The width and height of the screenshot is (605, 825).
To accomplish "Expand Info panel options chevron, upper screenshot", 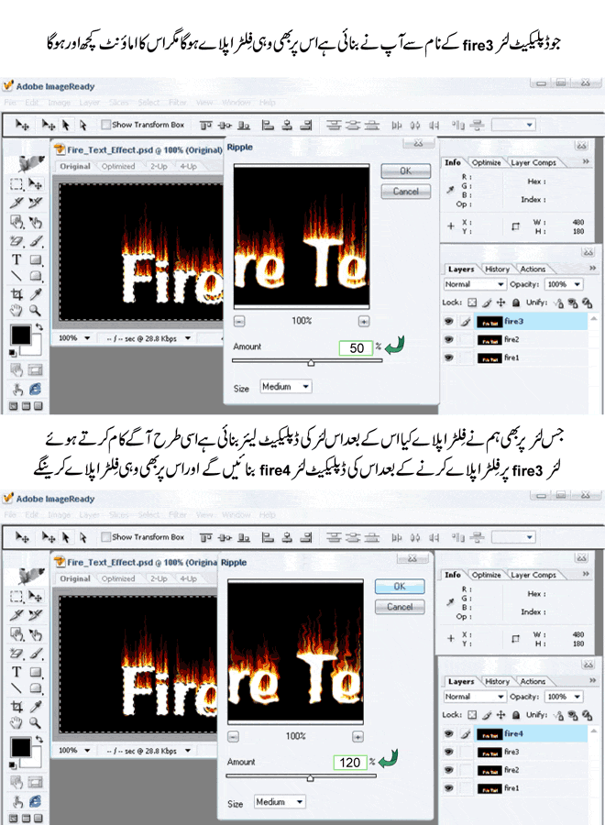I will 586,161.
